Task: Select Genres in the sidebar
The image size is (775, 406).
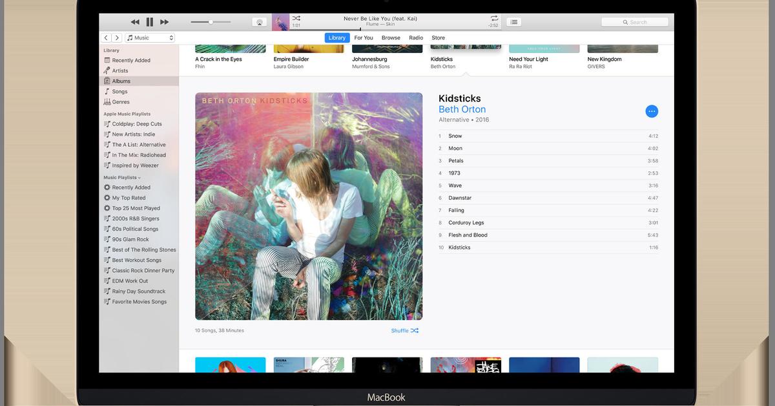Action: [x=139, y=102]
